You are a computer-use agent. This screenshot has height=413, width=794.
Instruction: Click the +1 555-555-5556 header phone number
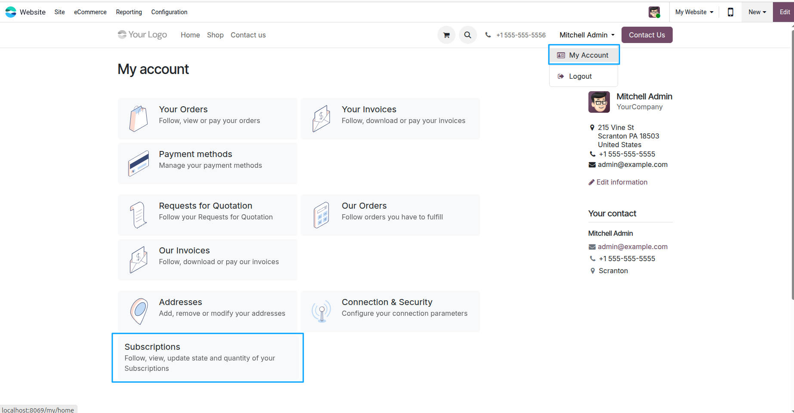click(x=521, y=35)
